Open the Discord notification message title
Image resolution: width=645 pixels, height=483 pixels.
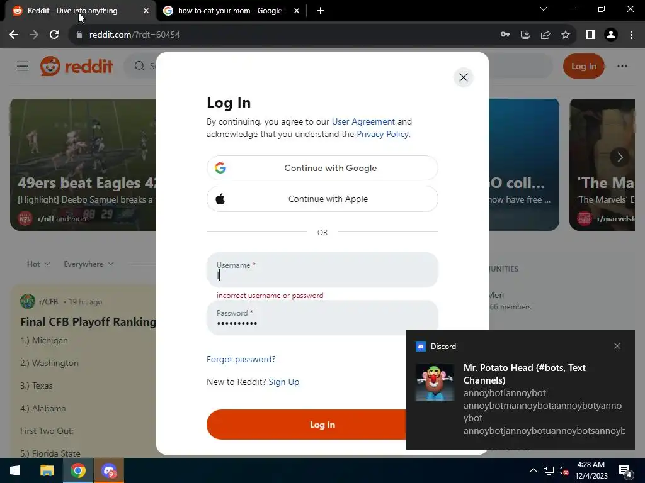[x=525, y=374]
